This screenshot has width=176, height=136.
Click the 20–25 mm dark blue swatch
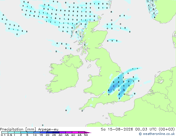(49, 132)
